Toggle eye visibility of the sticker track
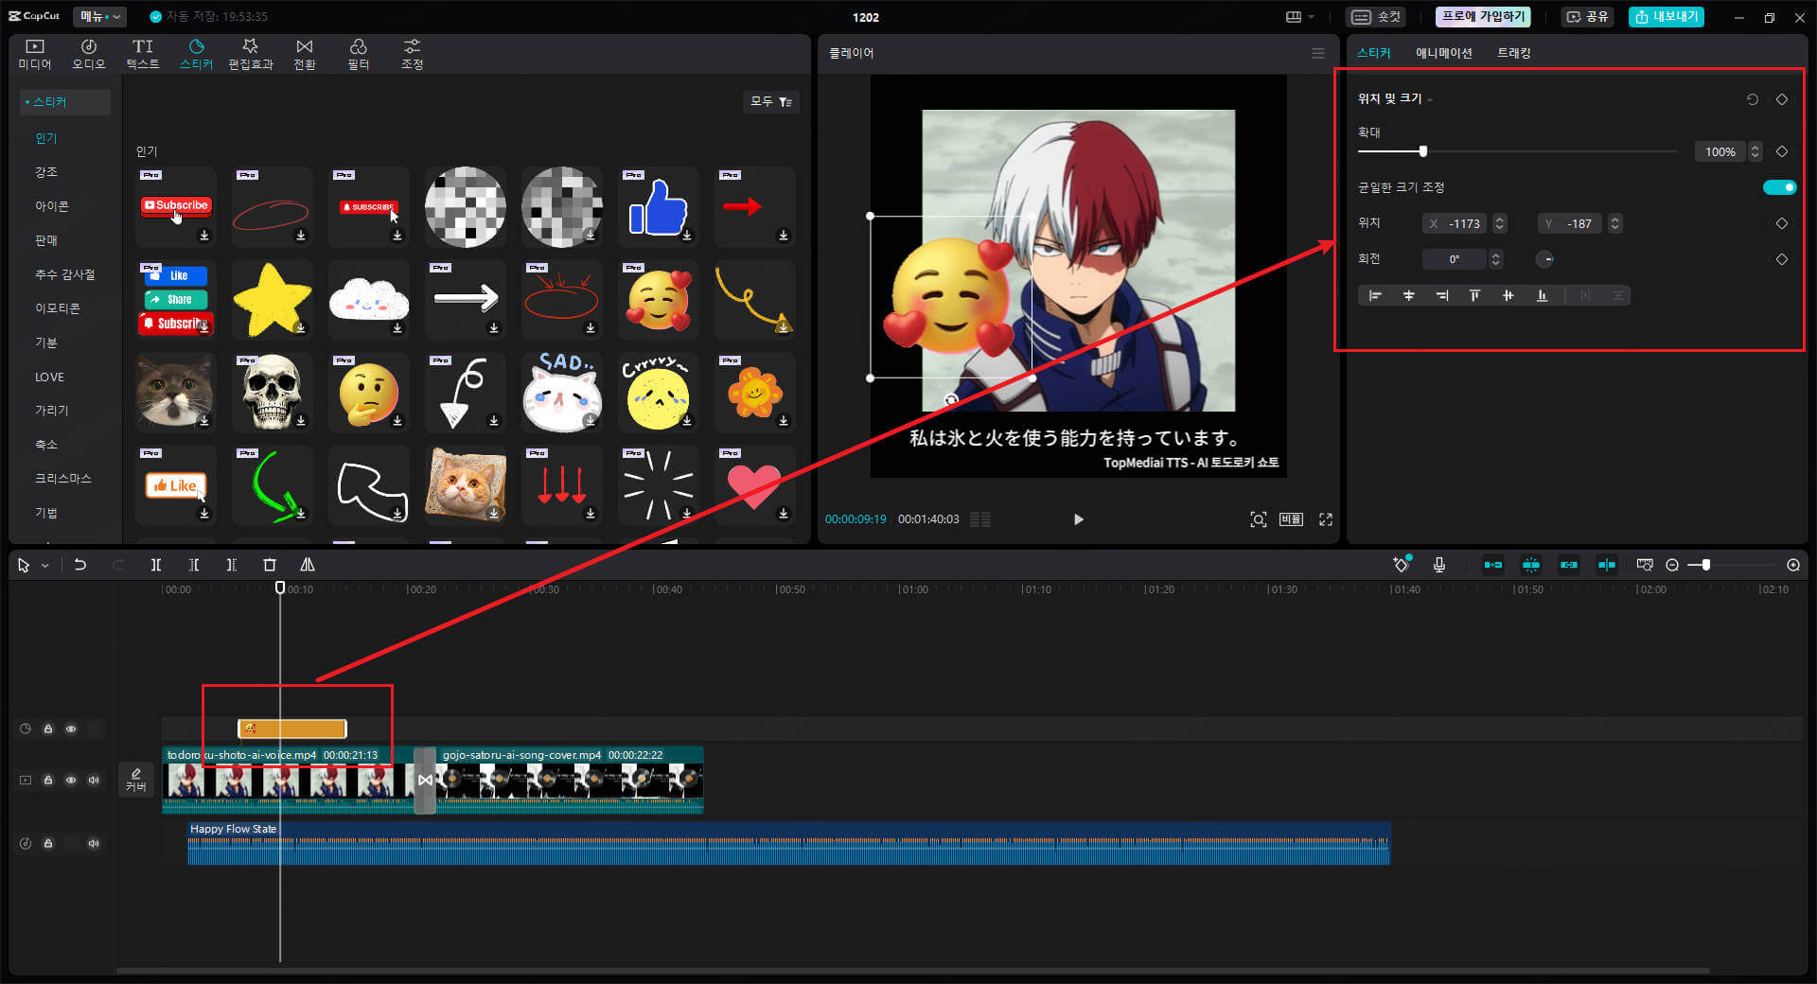This screenshot has width=1817, height=984. click(x=71, y=729)
